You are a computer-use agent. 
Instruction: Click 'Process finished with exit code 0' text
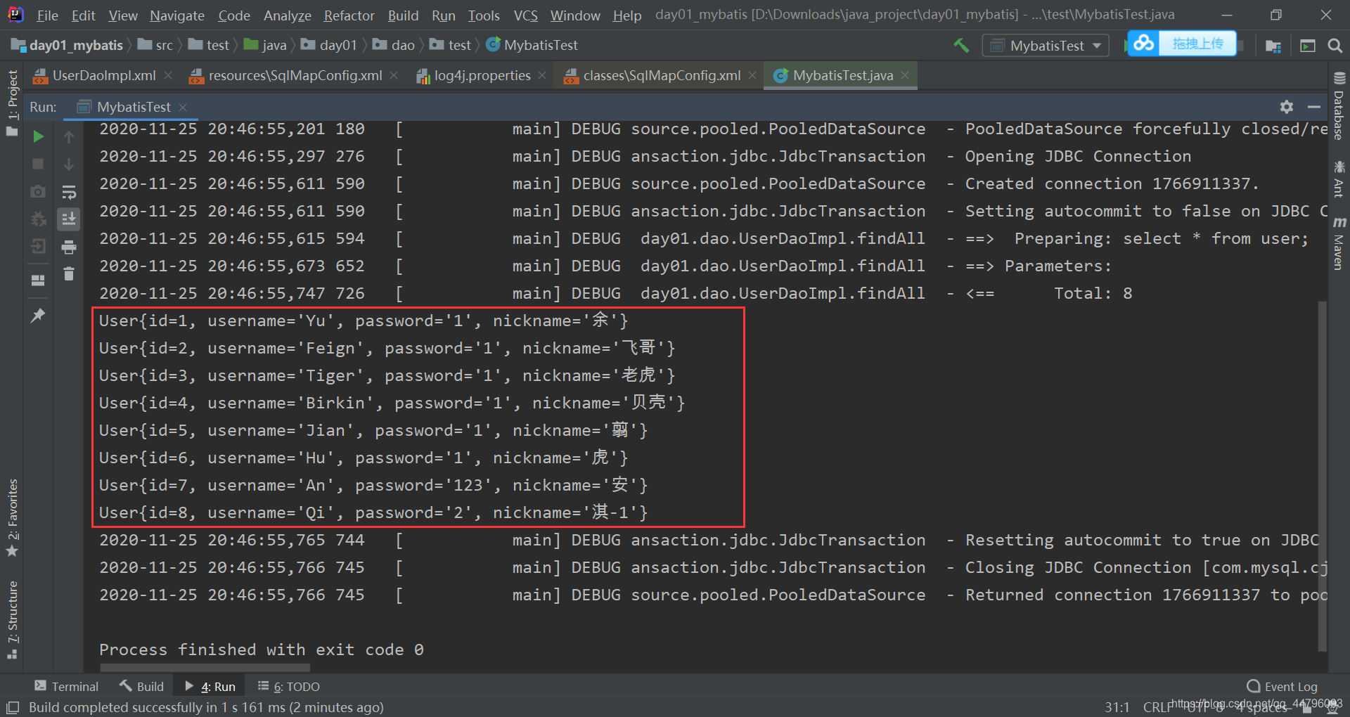(261, 650)
